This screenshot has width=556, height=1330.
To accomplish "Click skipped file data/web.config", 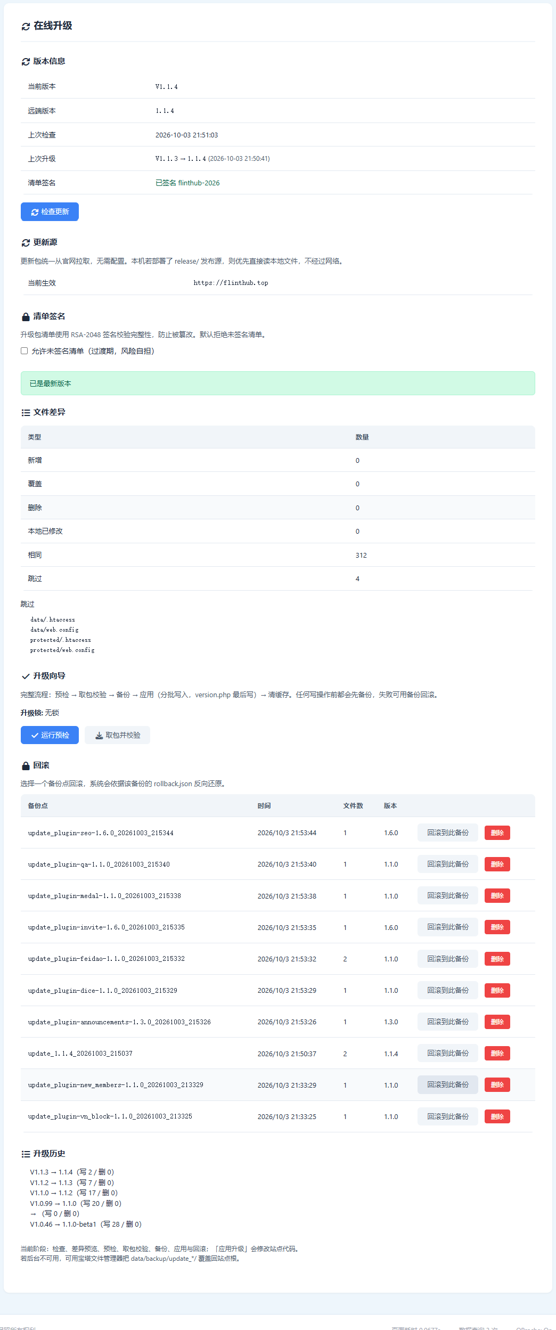I will pyautogui.click(x=54, y=630).
